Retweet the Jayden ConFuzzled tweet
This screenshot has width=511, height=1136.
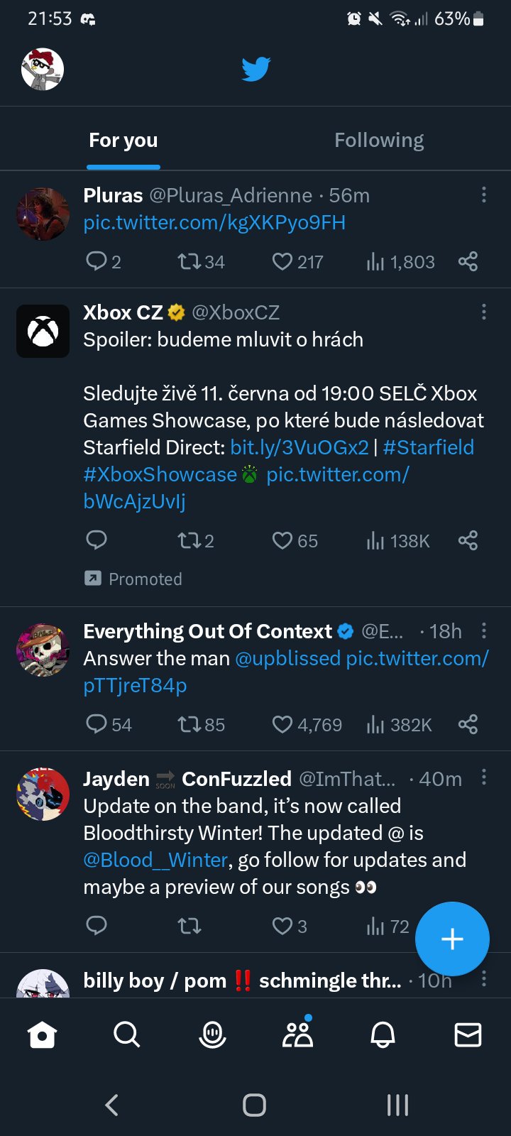(x=189, y=926)
